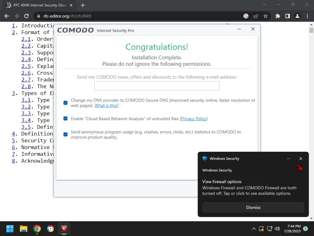Open Chrome three-dot menu
This screenshot has height=236, width=314.
point(307,16)
